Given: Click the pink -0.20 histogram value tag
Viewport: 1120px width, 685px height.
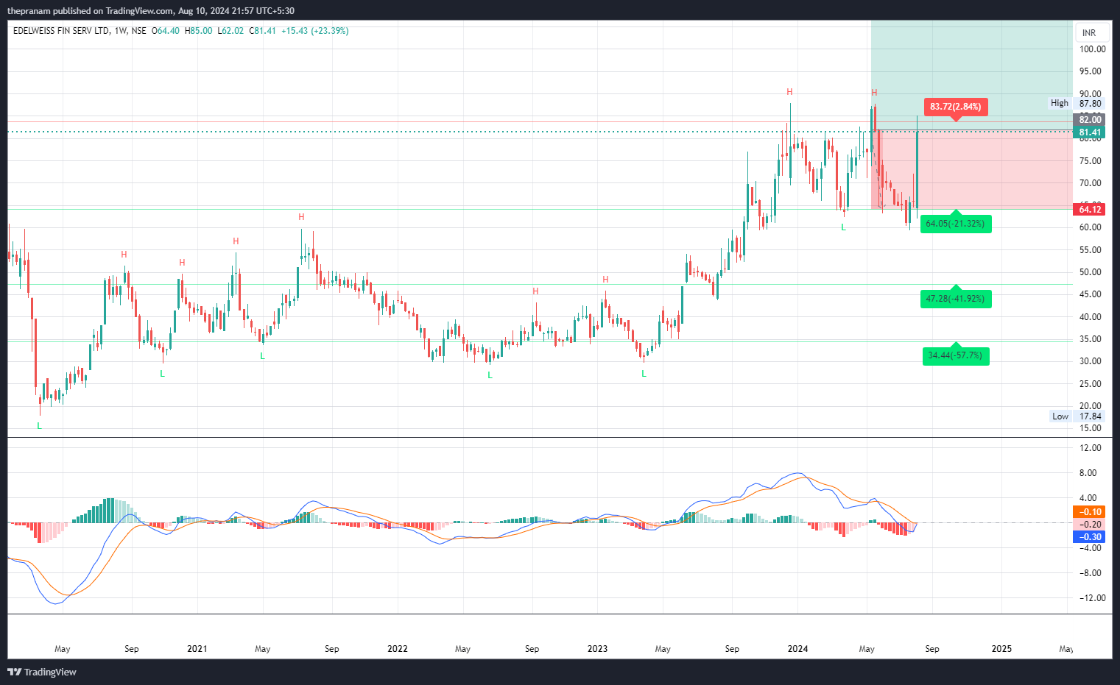Looking at the screenshot, I should 1090,525.
